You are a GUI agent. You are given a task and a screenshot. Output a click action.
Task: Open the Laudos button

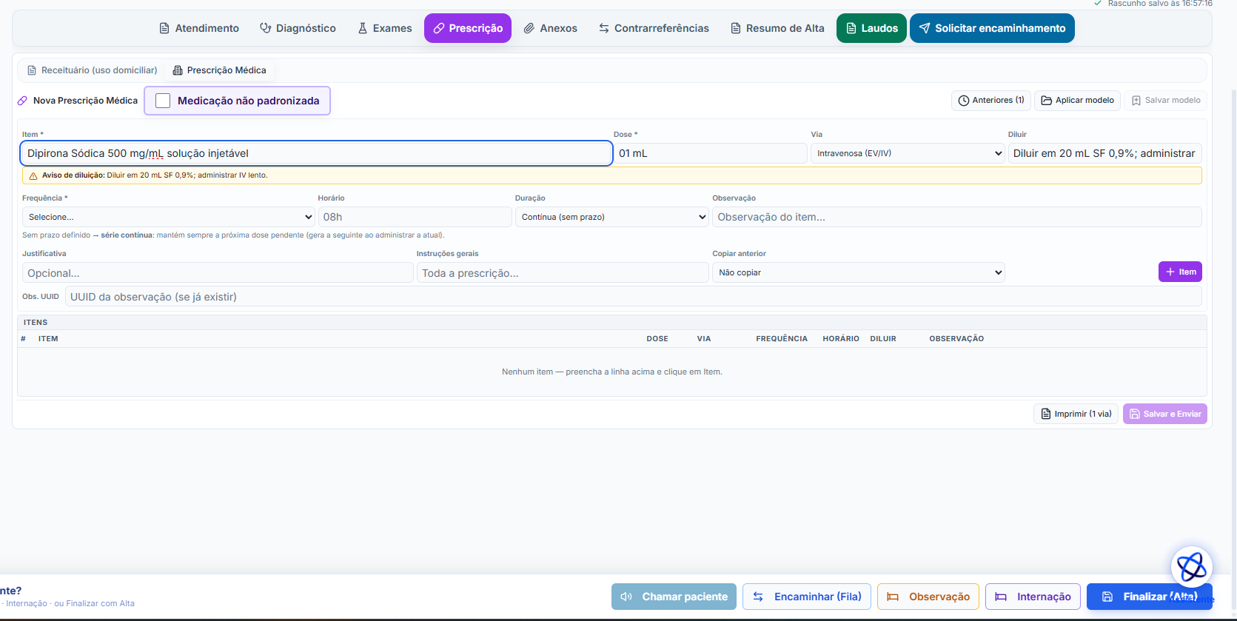coord(871,28)
